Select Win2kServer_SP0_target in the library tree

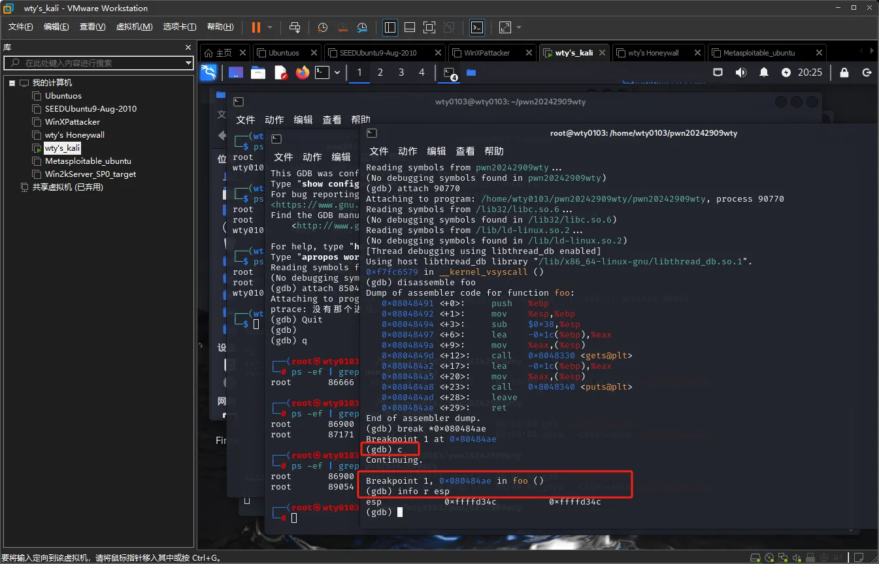pyautogui.click(x=90, y=174)
